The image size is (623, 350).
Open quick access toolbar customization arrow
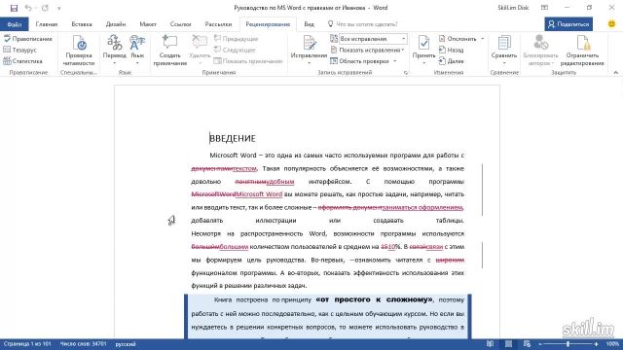coord(58,9)
